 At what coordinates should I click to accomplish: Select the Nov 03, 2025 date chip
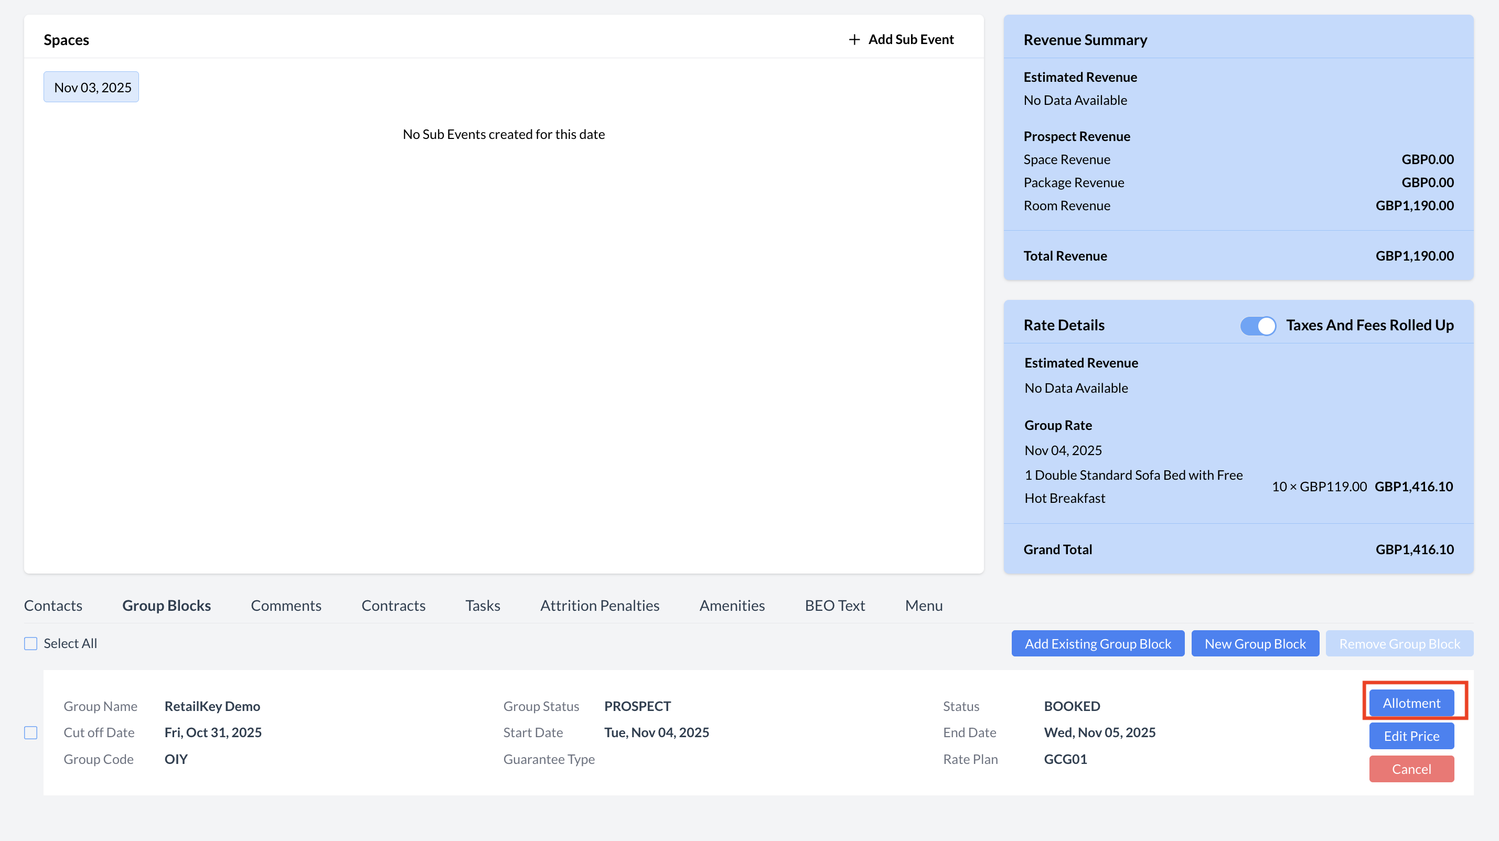pos(91,87)
